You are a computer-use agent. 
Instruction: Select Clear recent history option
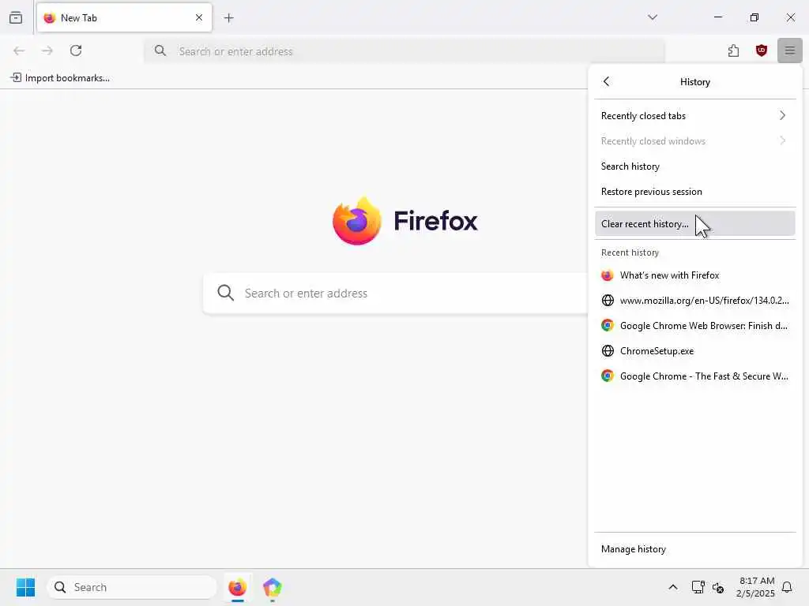694,223
